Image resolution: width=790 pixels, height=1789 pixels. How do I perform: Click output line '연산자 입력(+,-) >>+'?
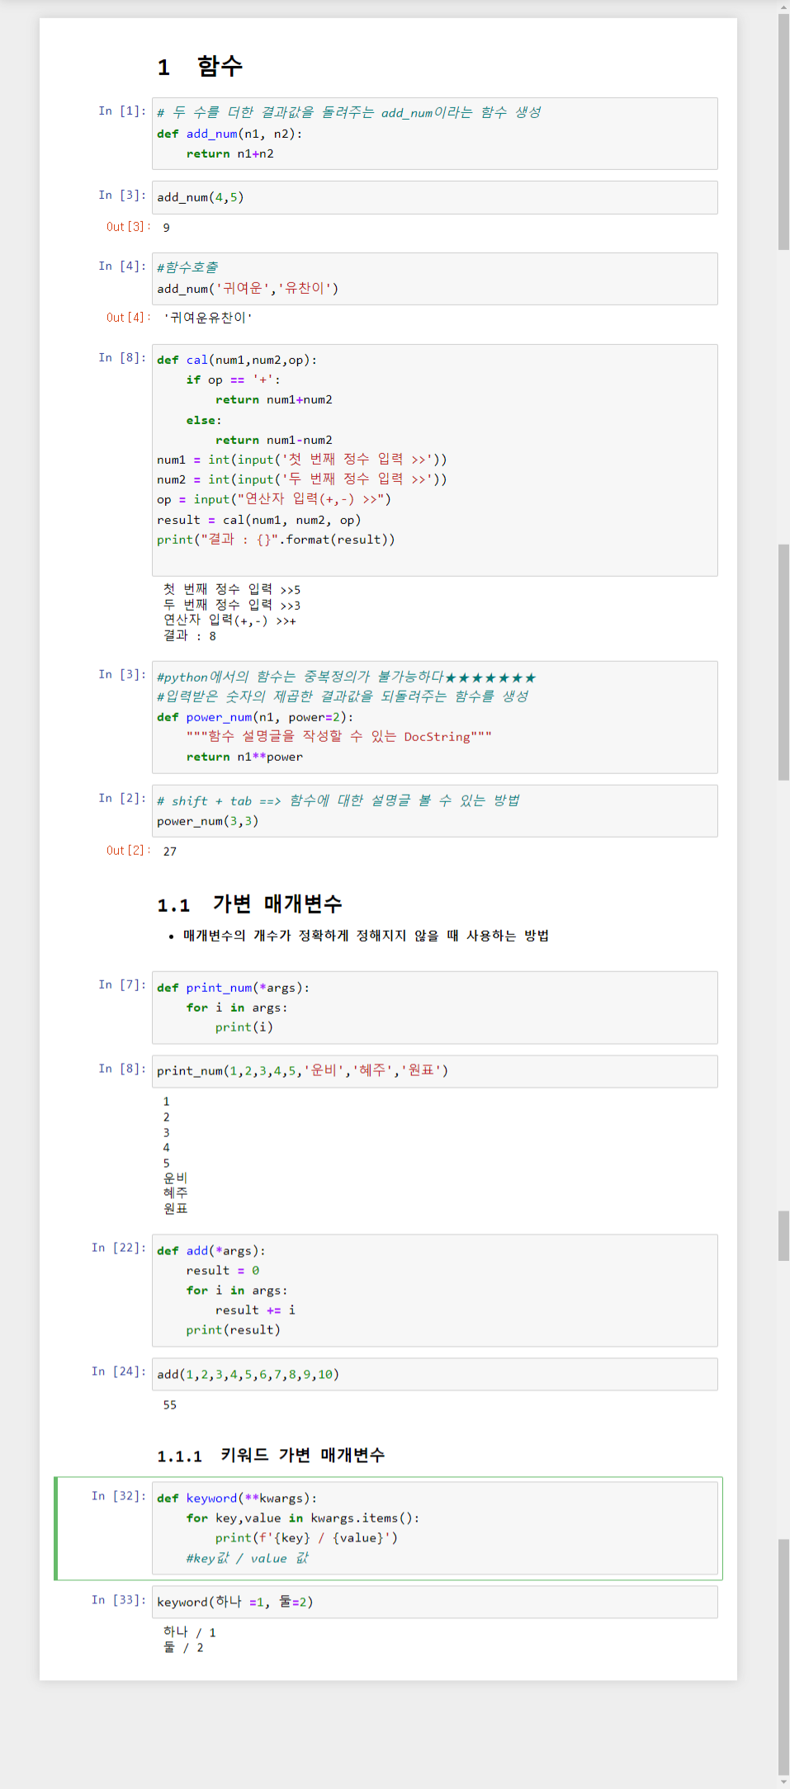tap(229, 621)
